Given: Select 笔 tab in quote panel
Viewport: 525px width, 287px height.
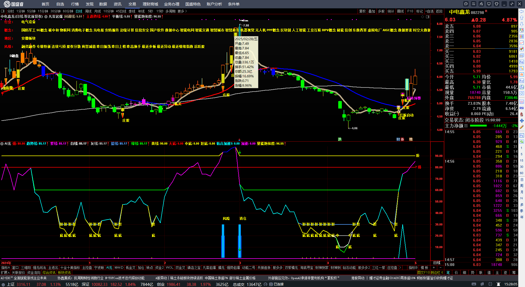Looking at the screenshot, I should pos(448,273).
